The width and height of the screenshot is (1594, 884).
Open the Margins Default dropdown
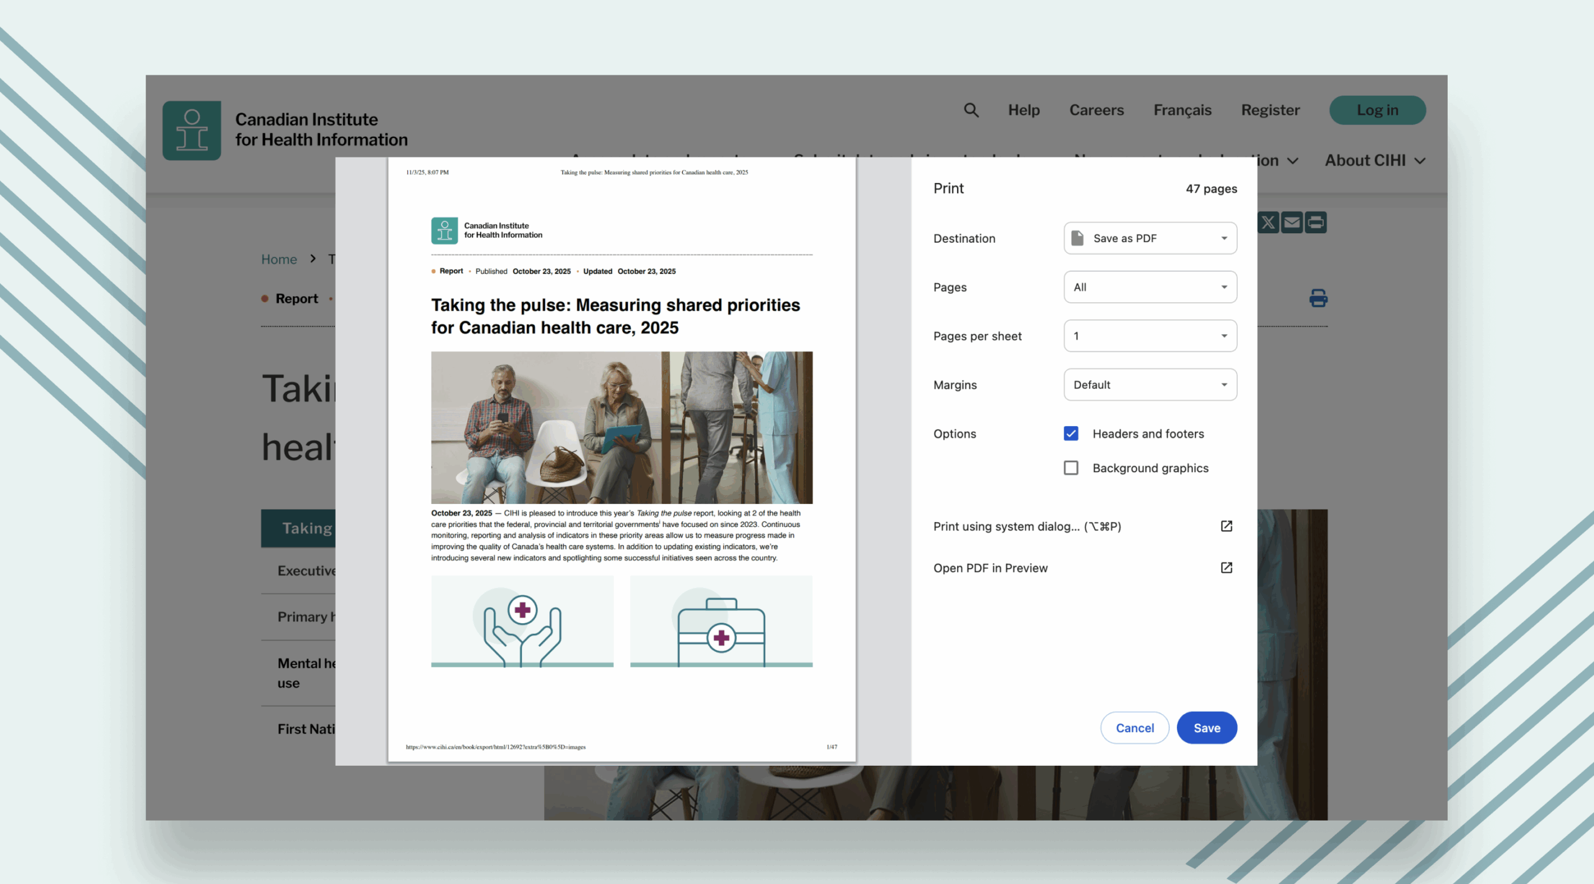tap(1149, 384)
